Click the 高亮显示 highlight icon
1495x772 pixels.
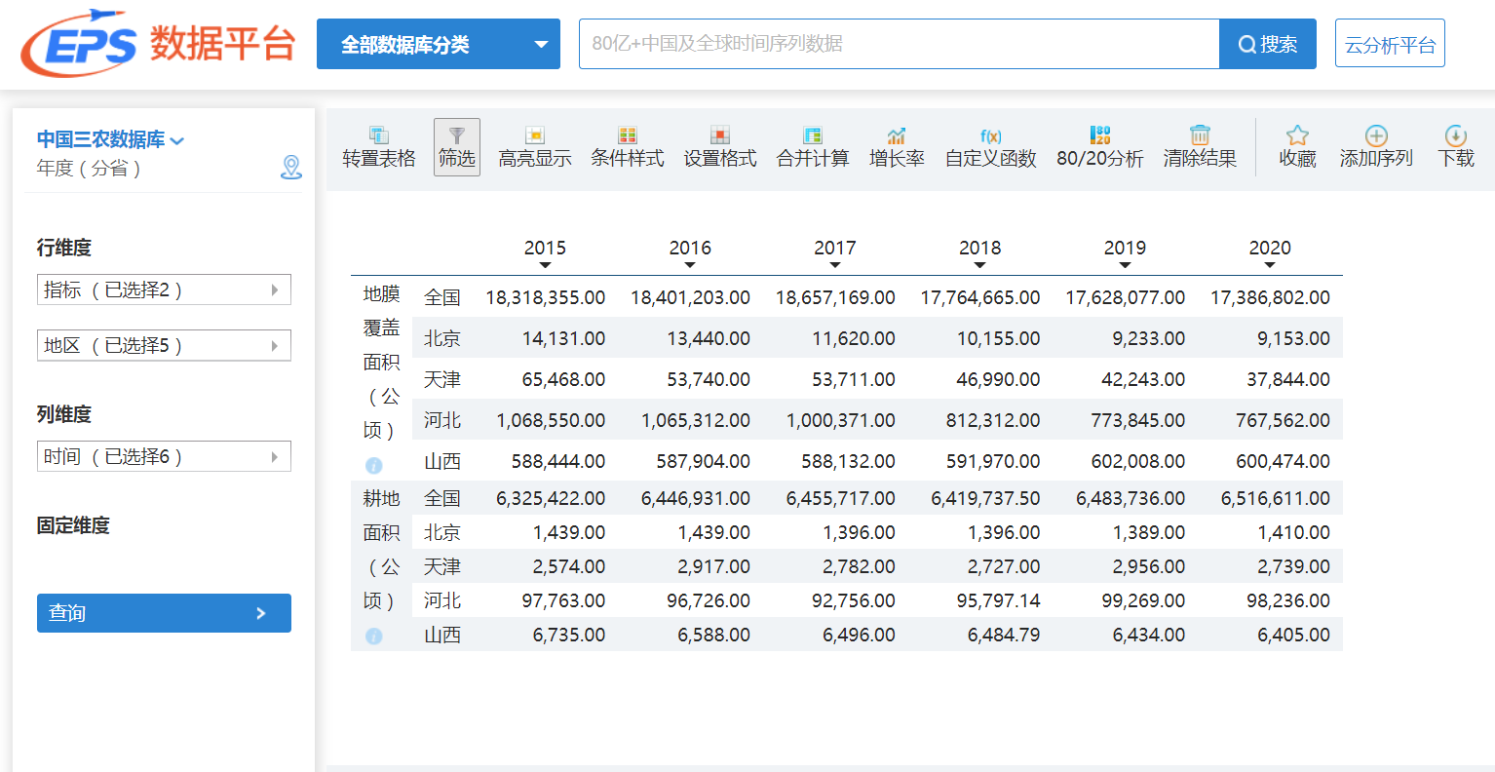click(534, 136)
